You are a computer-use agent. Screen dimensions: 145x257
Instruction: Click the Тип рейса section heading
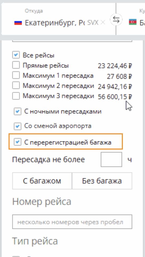[x=35, y=241]
